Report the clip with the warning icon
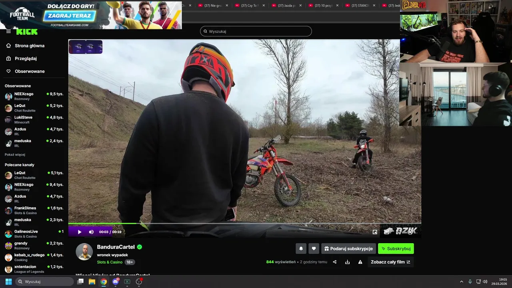Screen dimensions: 512x288 360,262
